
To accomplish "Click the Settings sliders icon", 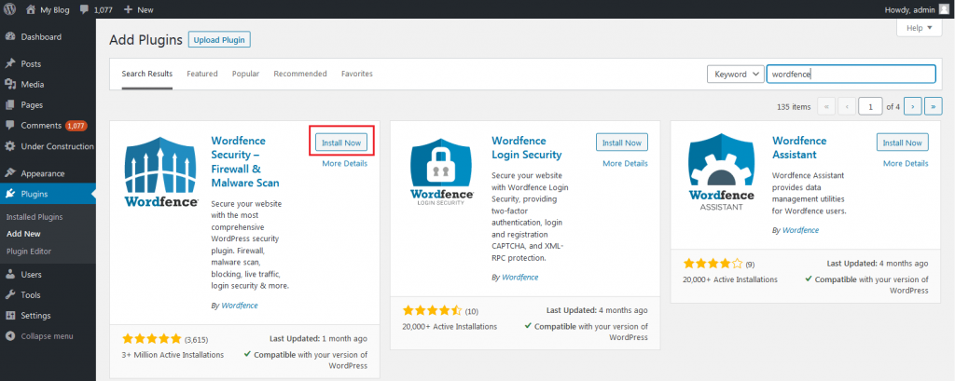I will pyautogui.click(x=9, y=315).
